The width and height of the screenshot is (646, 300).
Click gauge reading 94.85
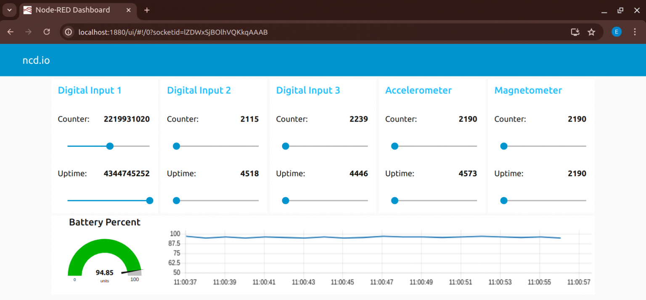click(105, 273)
